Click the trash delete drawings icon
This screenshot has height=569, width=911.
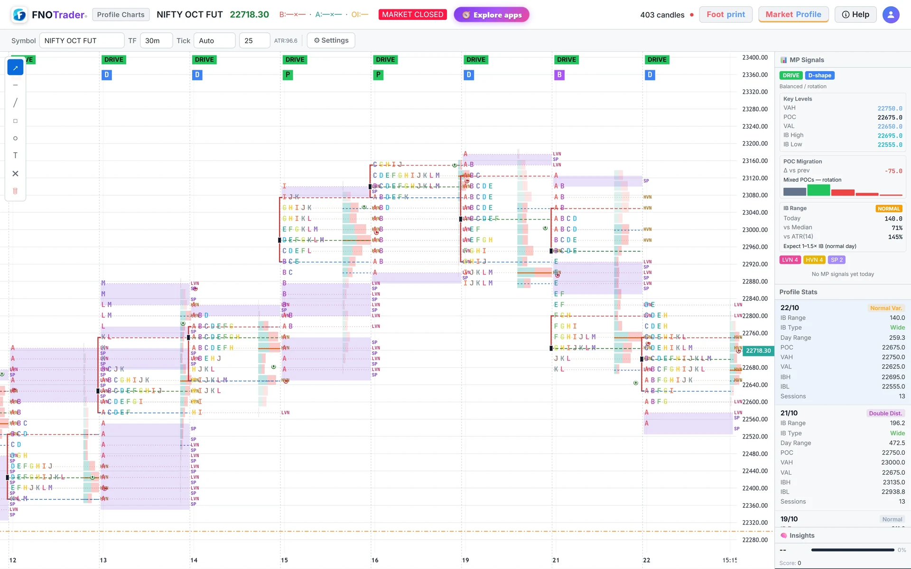point(15,191)
